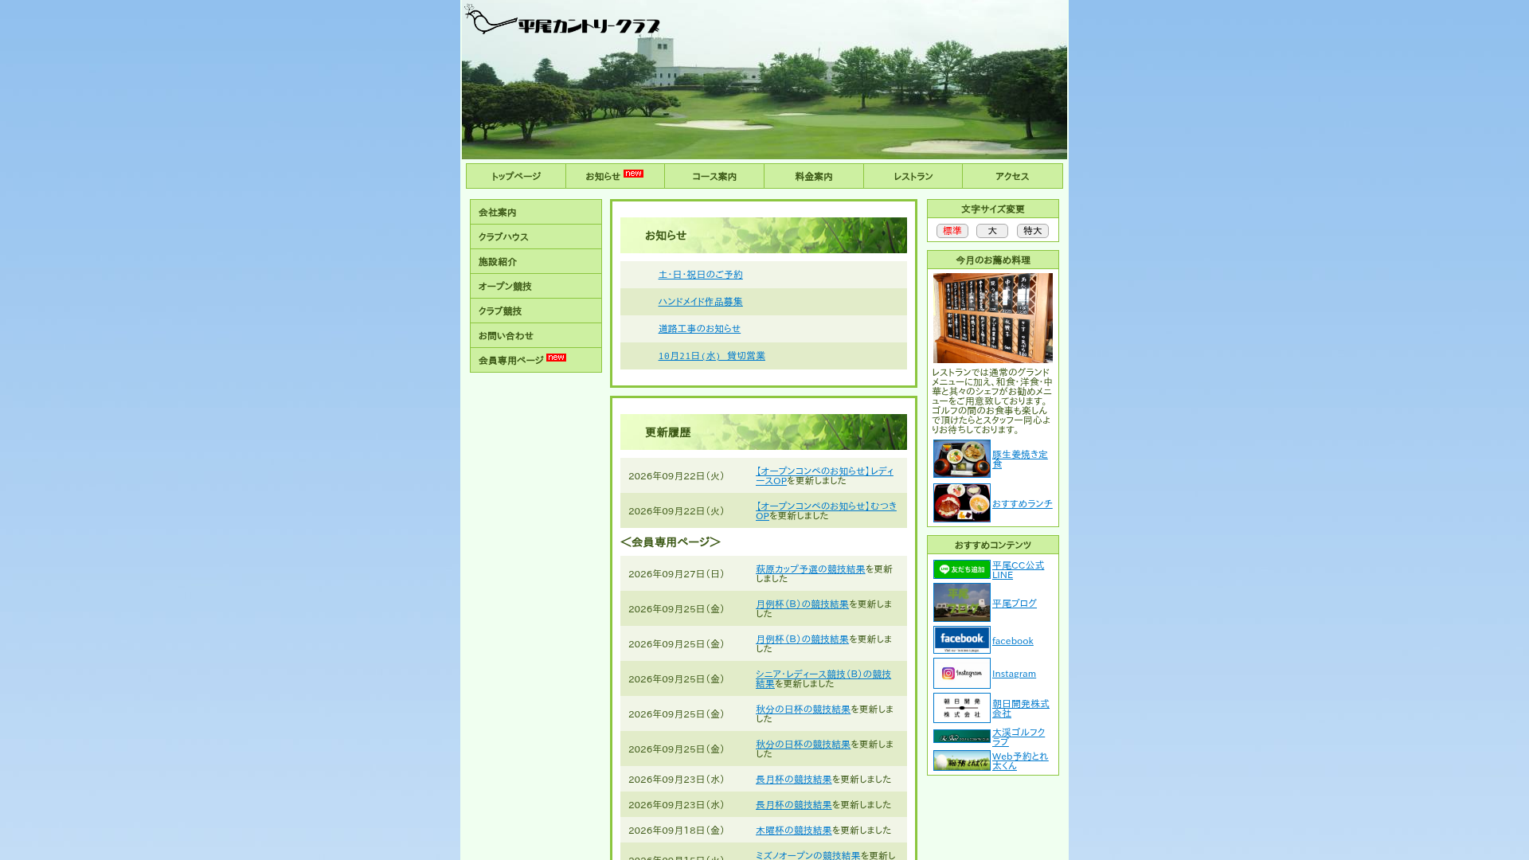The image size is (1529, 860).
Task: Click the 平尾CC公式LINE text link
Action: pyautogui.click(x=1018, y=570)
